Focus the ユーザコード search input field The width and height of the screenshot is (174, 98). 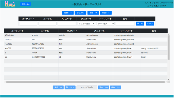coord(28,24)
